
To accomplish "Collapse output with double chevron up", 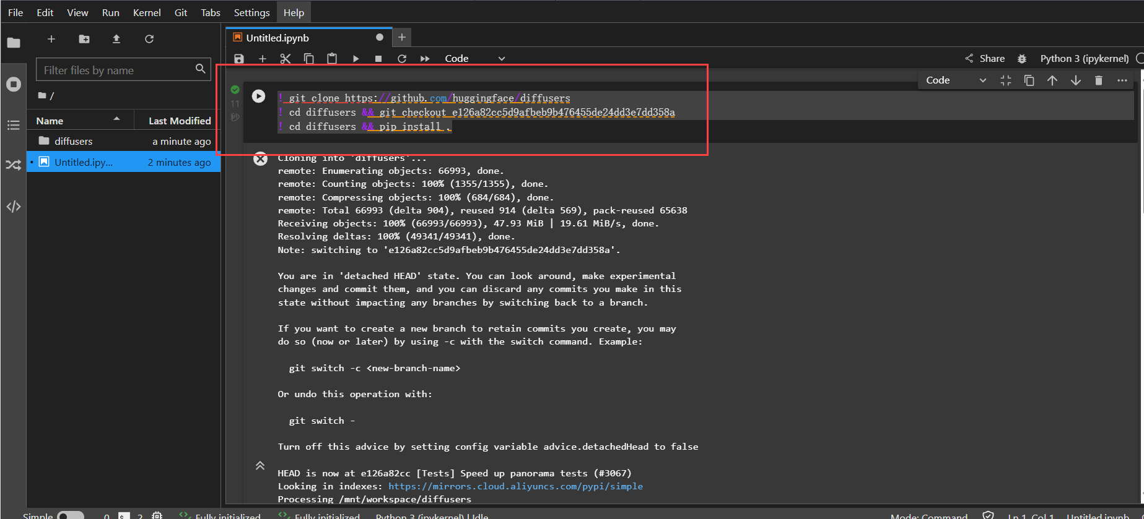I will pos(260,466).
